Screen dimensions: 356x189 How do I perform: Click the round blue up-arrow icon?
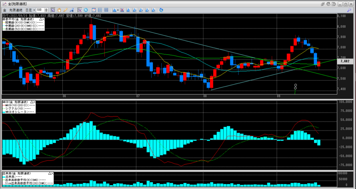pos(86,10)
